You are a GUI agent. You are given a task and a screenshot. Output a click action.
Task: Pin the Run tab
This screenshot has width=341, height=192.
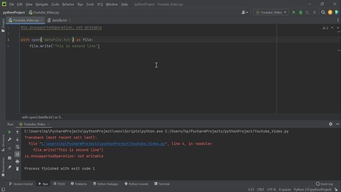(x=10, y=167)
